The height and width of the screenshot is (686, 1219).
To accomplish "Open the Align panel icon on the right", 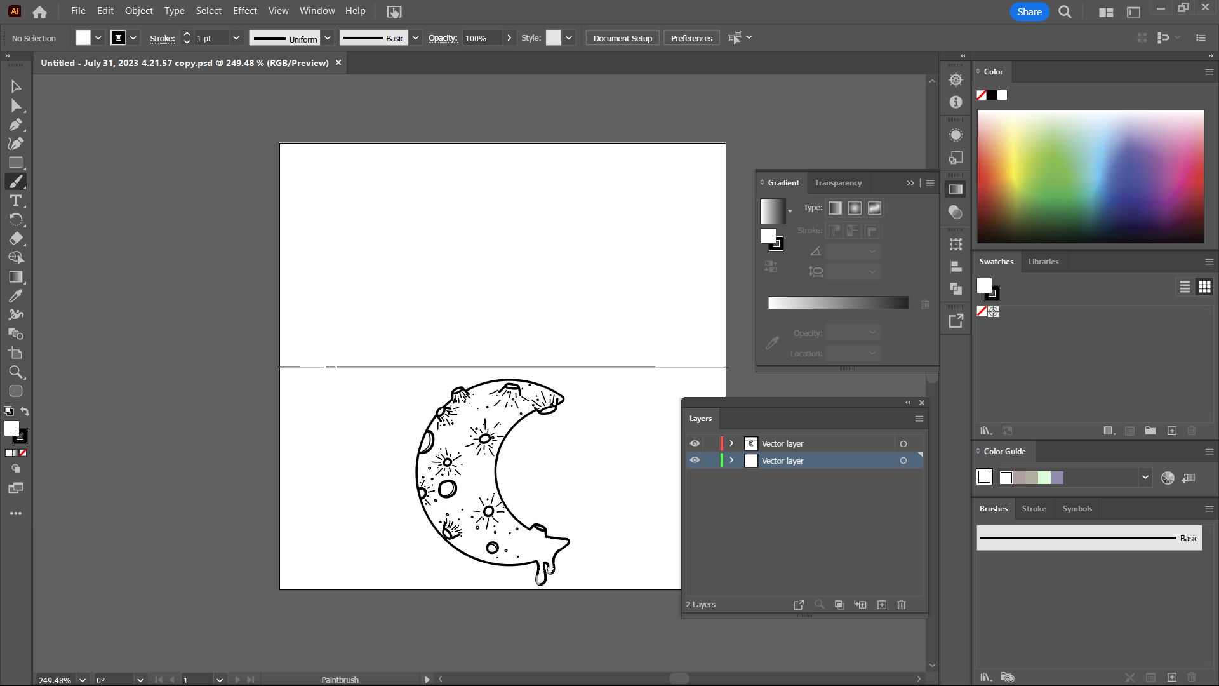I will tap(956, 267).
